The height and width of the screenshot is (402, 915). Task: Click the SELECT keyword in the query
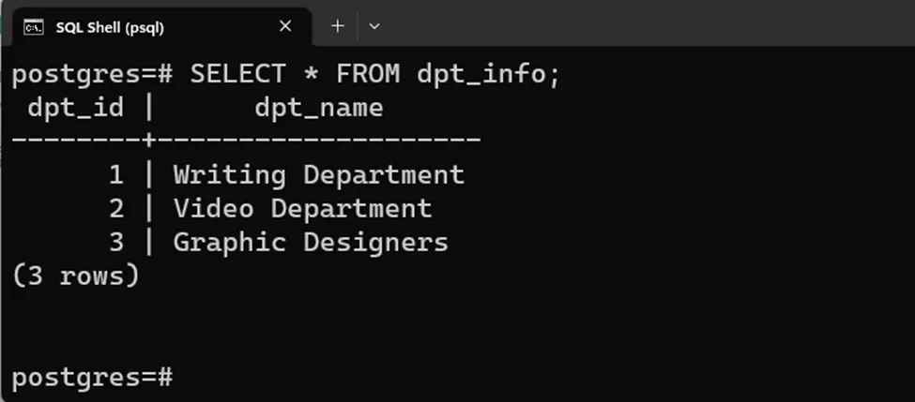238,74
